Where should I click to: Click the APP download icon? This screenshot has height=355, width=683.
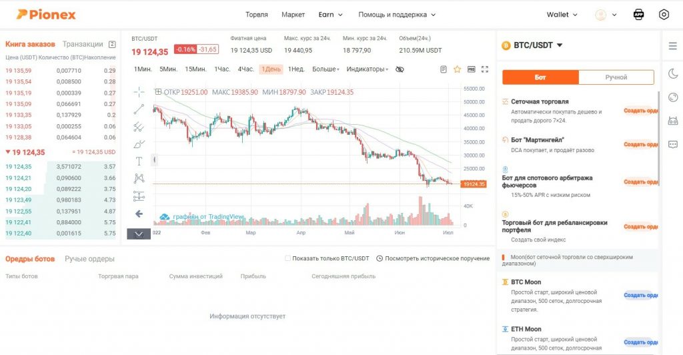coord(638,14)
